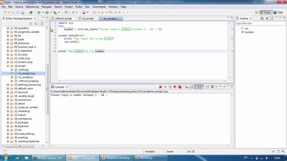This screenshot has width=287, height=161.
Task: Click the New file wizard icon
Action: click(5, 13)
